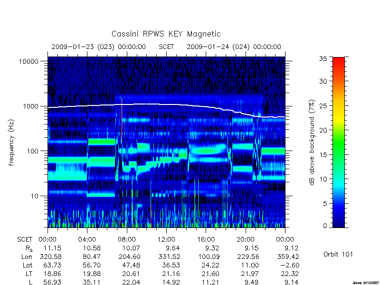Click the local time value '20.61'
This screenshot has height=285, width=380.
(x=131, y=274)
